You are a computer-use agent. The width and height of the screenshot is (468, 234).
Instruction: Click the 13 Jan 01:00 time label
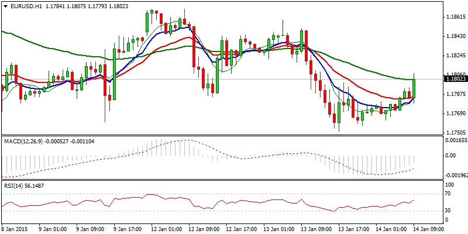pos(278,229)
